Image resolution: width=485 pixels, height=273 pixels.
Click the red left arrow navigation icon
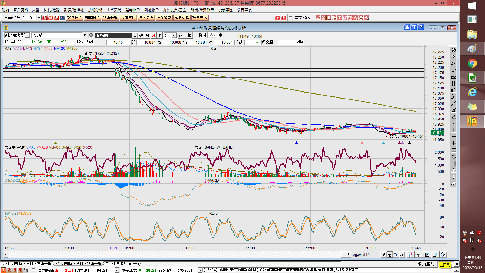(x=278, y=18)
